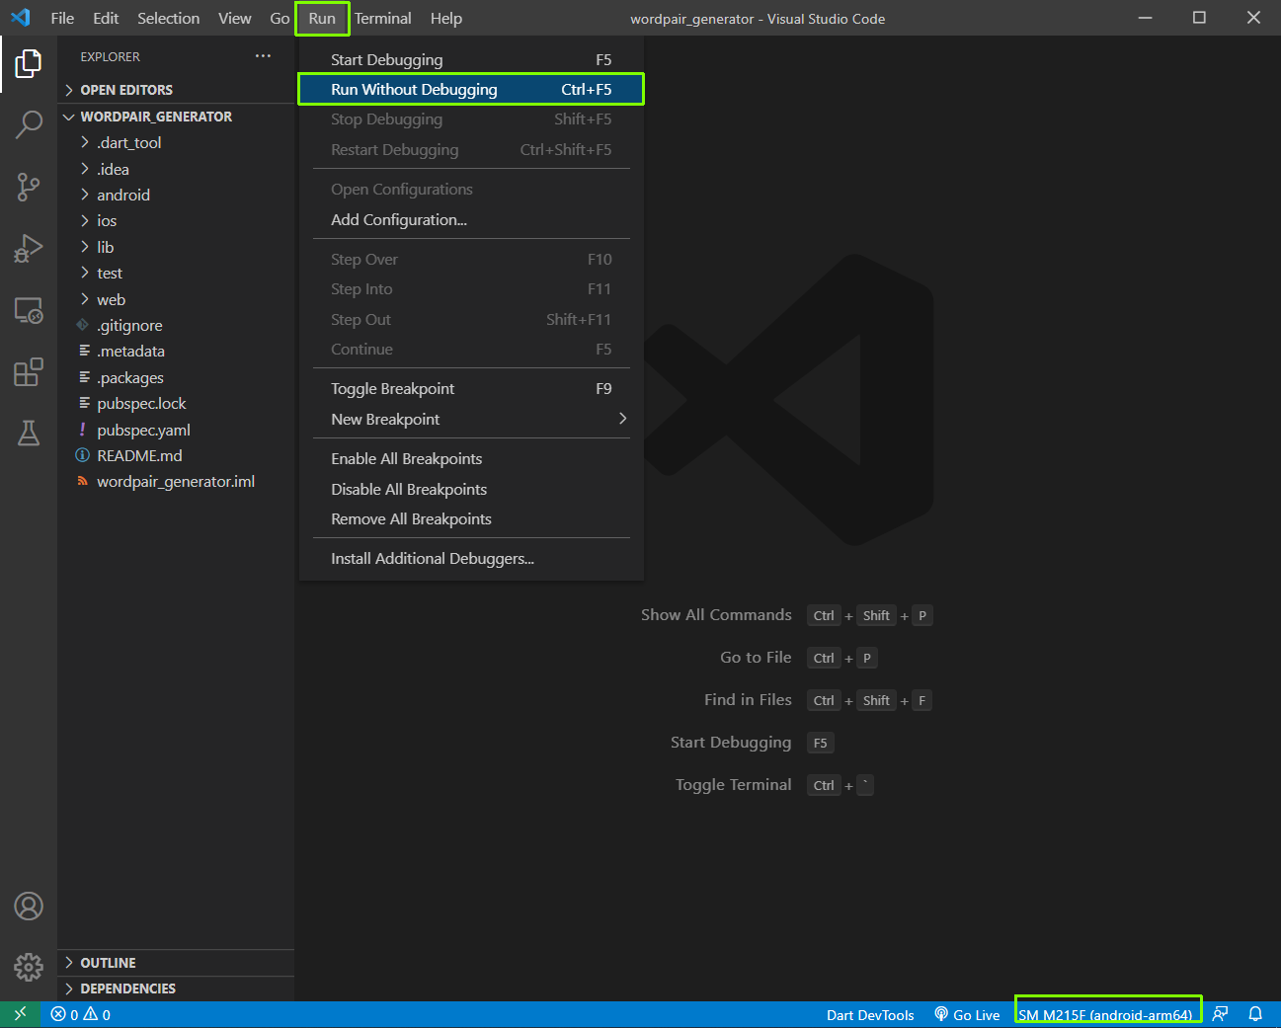Open the pubspec.lock file
The image size is (1281, 1028).
pos(176,404)
